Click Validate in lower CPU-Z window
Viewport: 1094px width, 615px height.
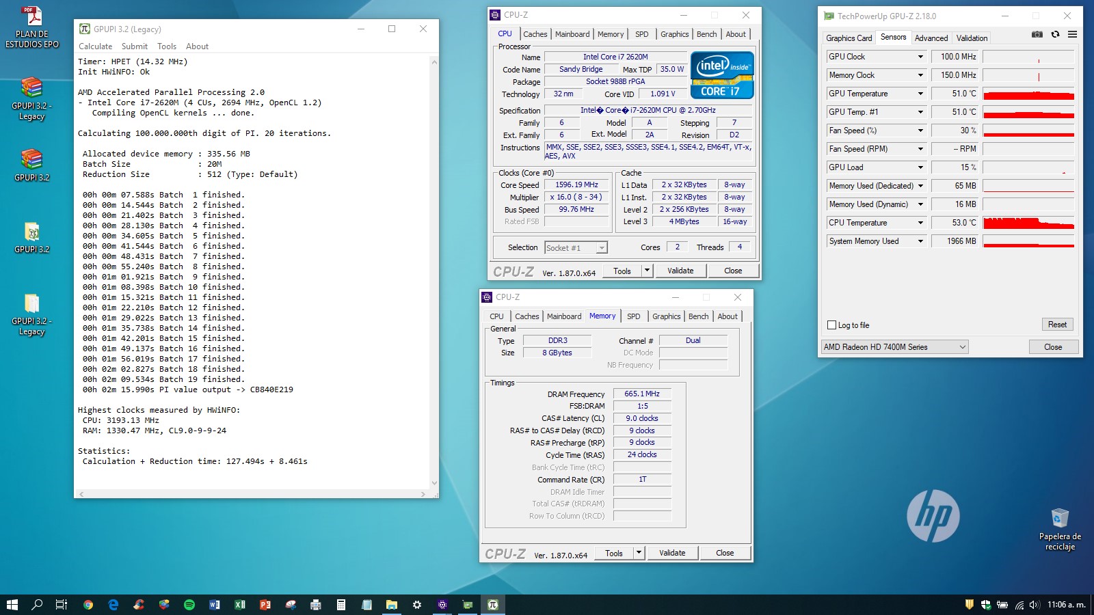(672, 553)
